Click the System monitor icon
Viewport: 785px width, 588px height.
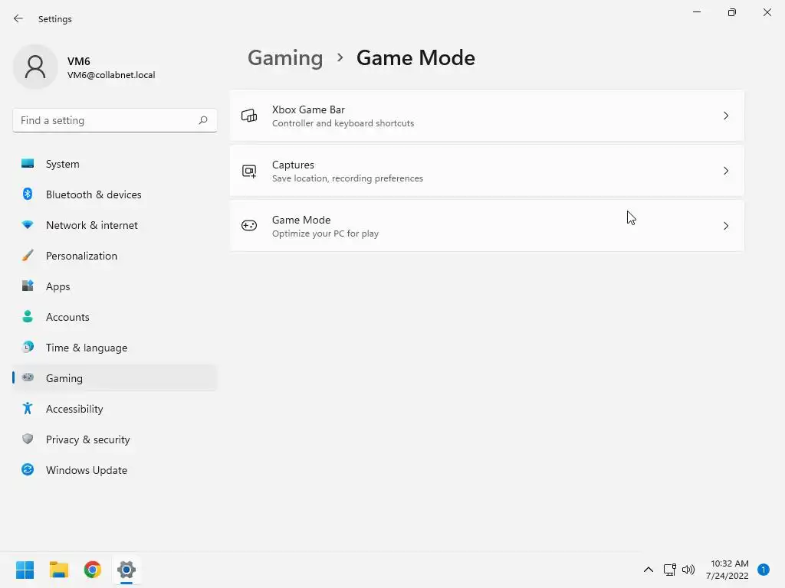(28, 164)
